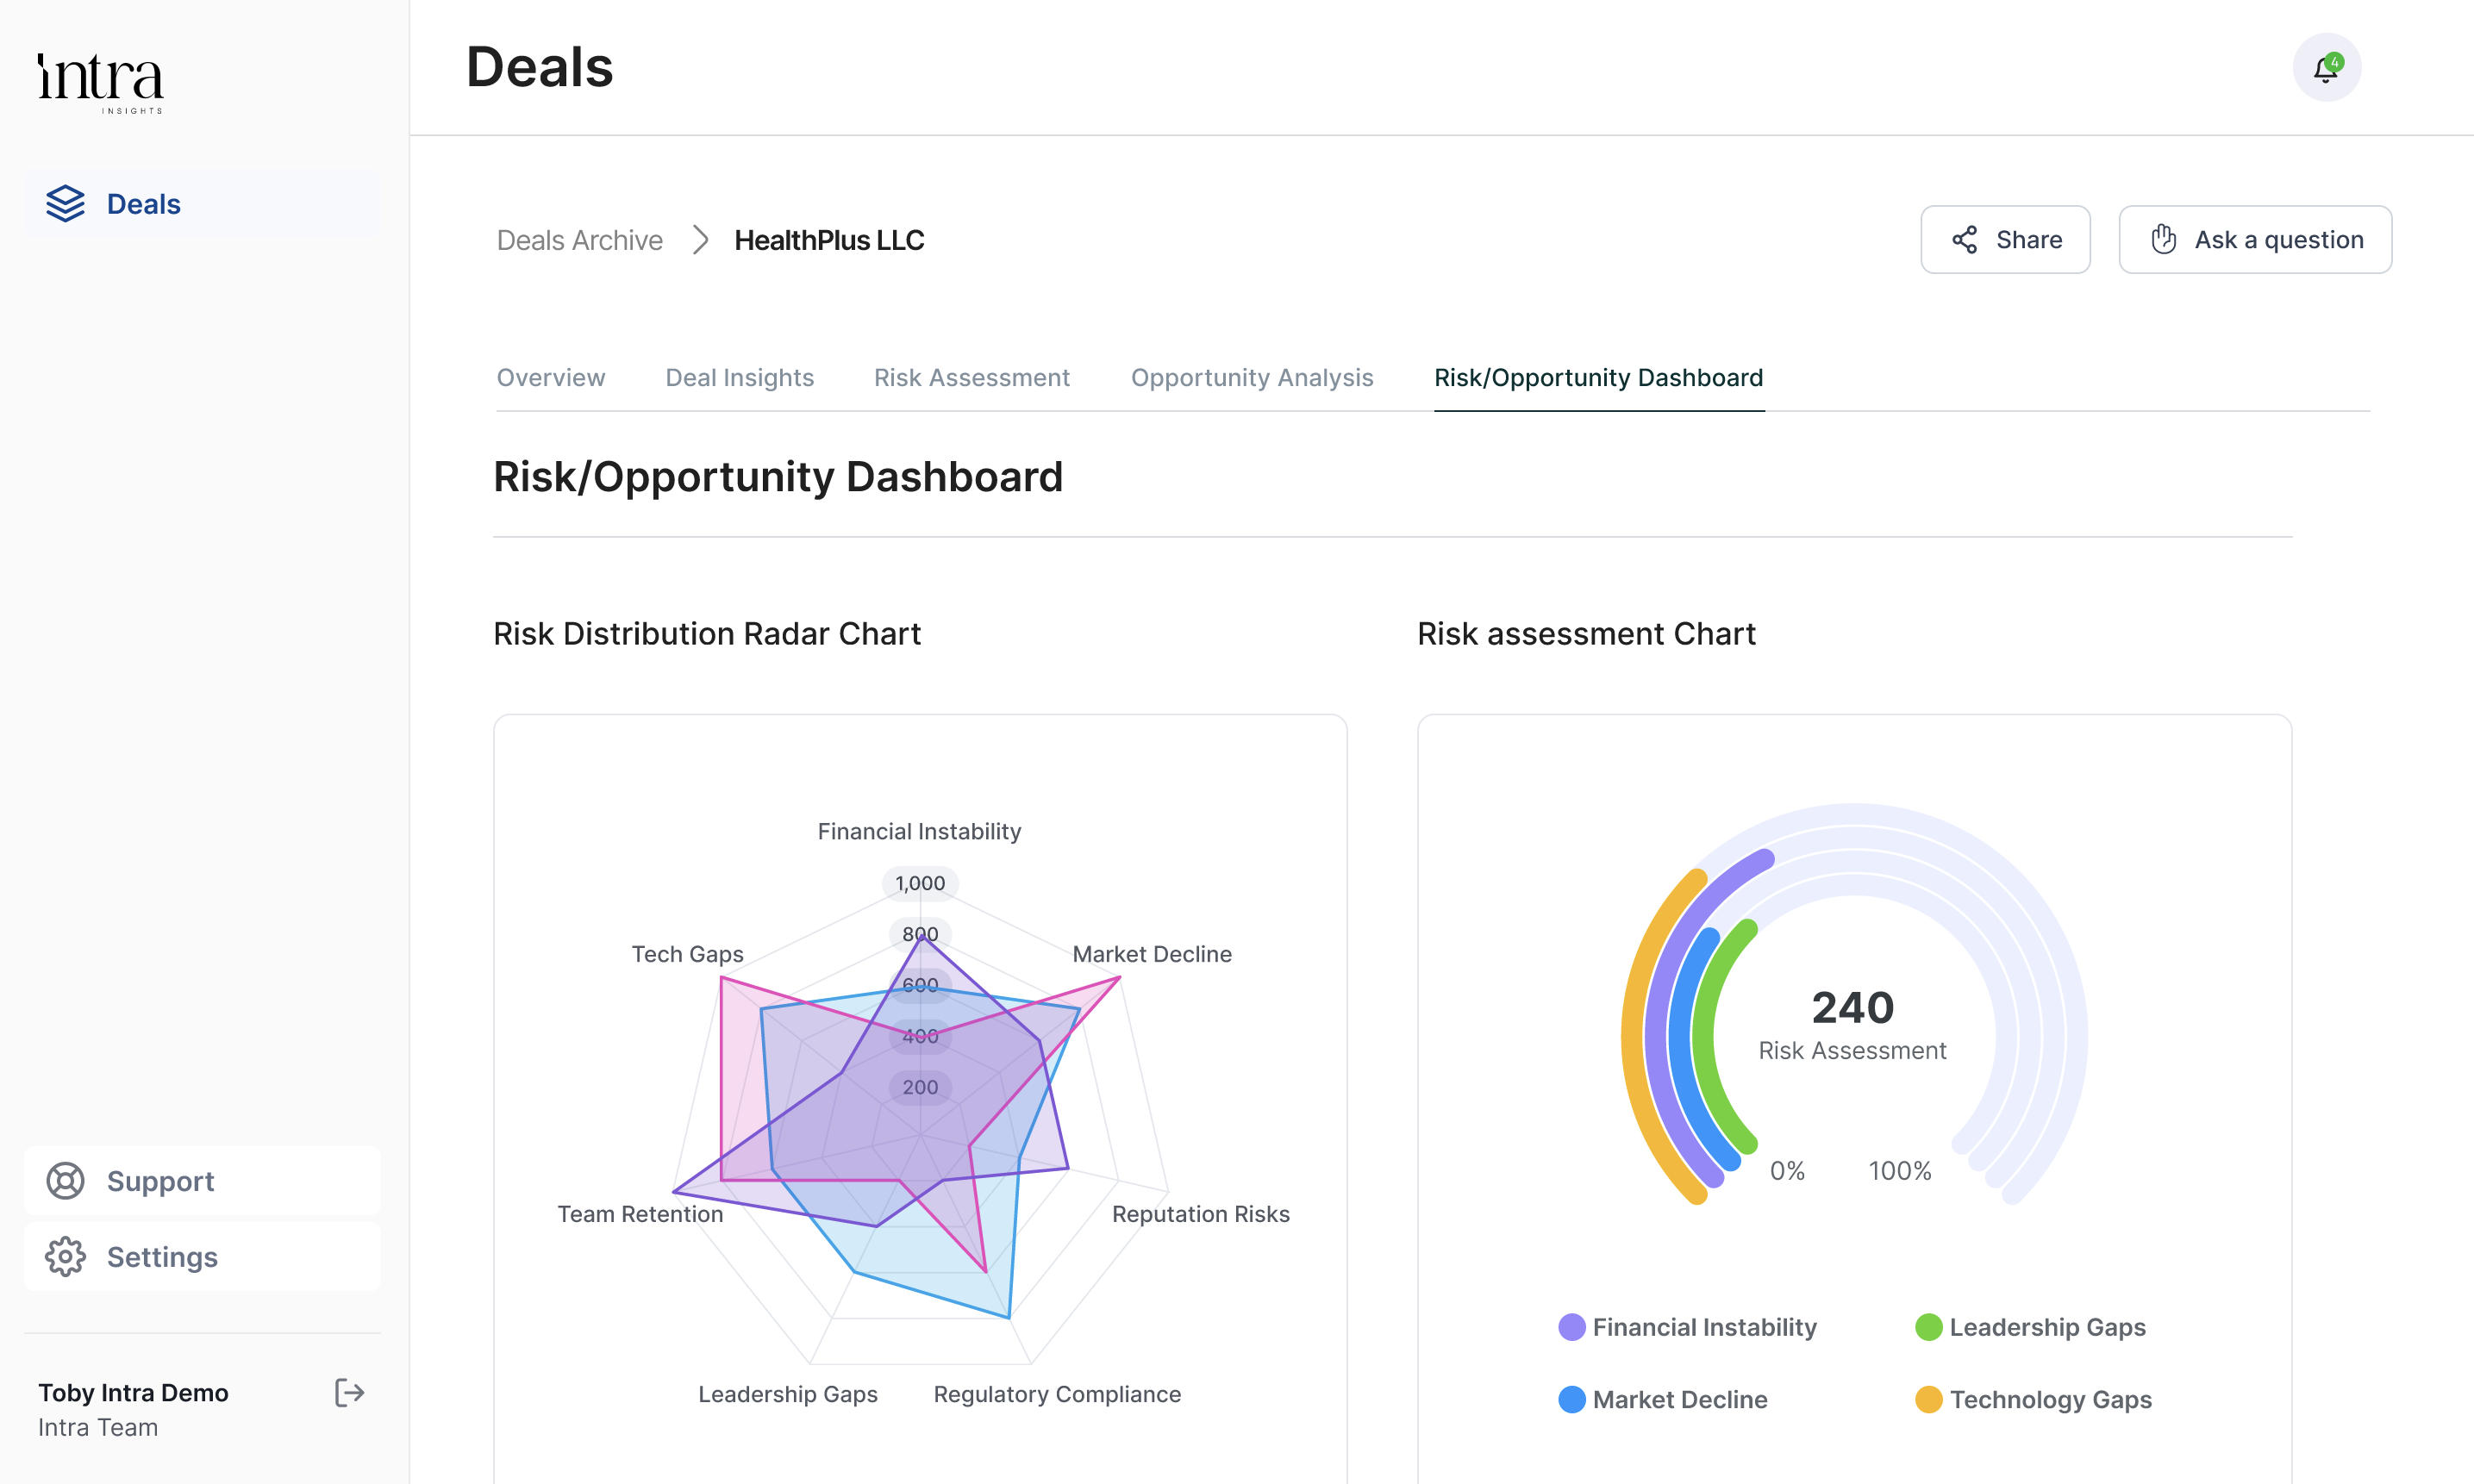The width and height of the screenshot is (2474, 1484).
Task: Toggle Market Decline legend series
Action: coord(1679,1399)
